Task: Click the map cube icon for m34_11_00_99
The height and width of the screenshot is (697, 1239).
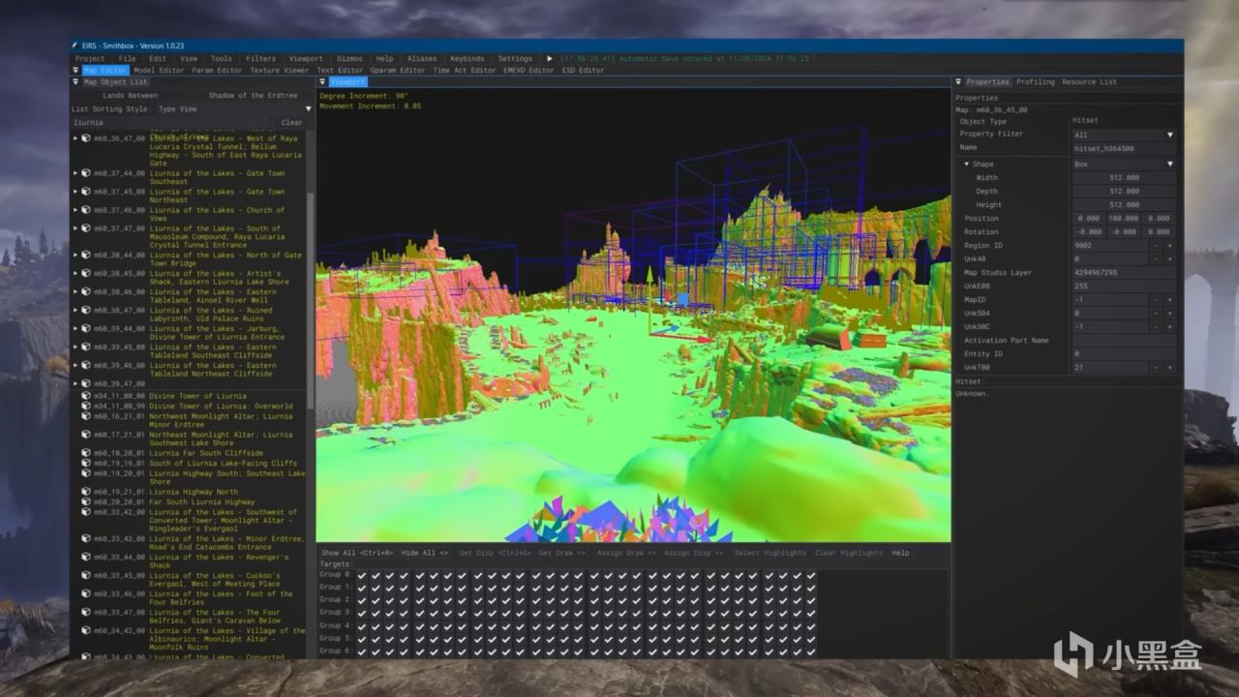Action: (x=86, y=407)
